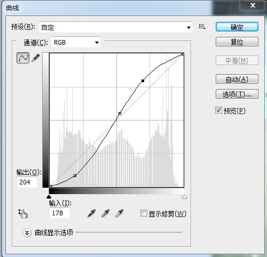Screen dimensions: 267x257
Task: Open 选项(T)... options dialog
Action: point(237,94)
